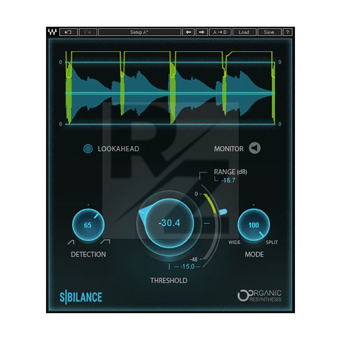Click the Detection label

coord(88,254)
